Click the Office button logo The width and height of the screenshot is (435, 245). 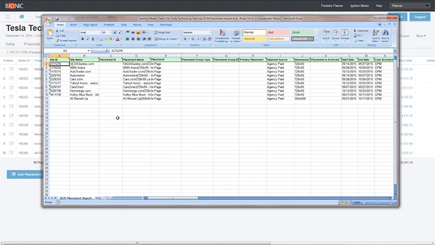pos(48,21)
